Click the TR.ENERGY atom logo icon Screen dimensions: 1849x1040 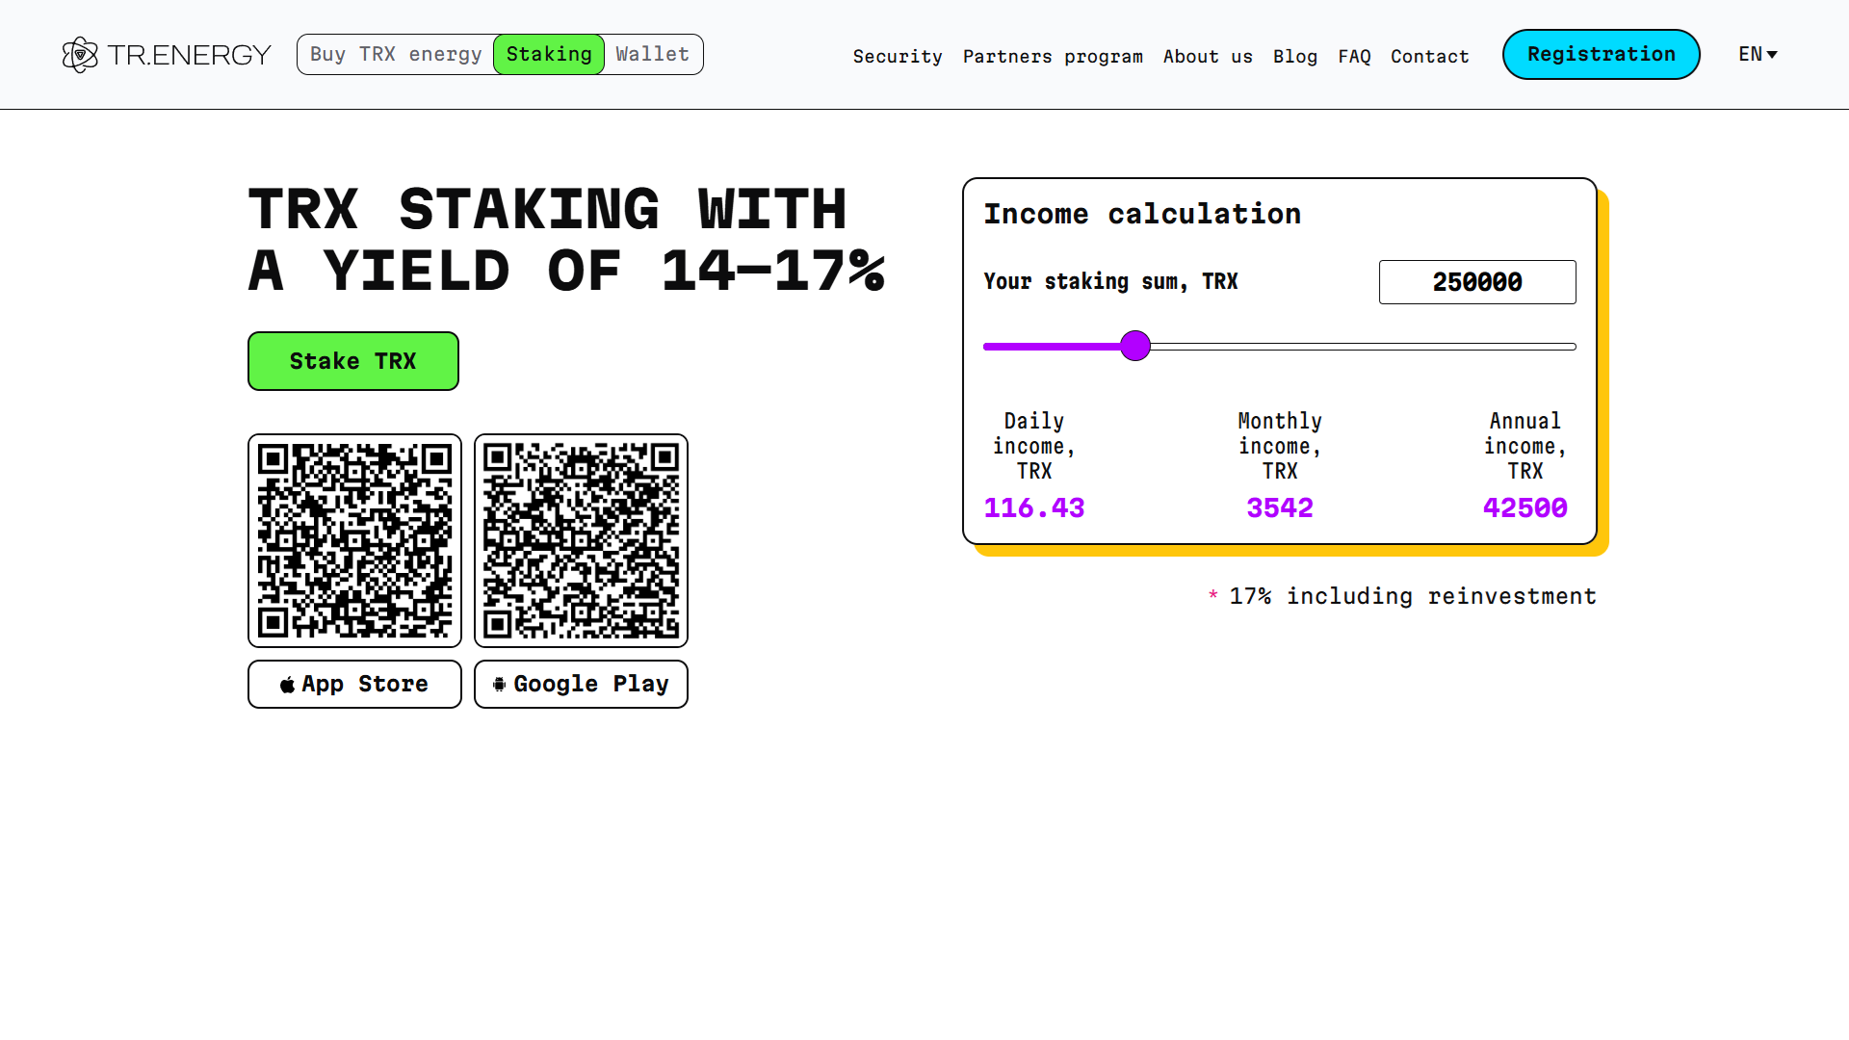pyautogui.click(x=80, y=55)
